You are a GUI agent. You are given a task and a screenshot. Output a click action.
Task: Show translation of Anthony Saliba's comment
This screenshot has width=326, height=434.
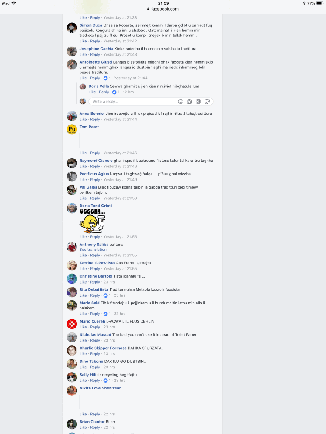[93, 250]
